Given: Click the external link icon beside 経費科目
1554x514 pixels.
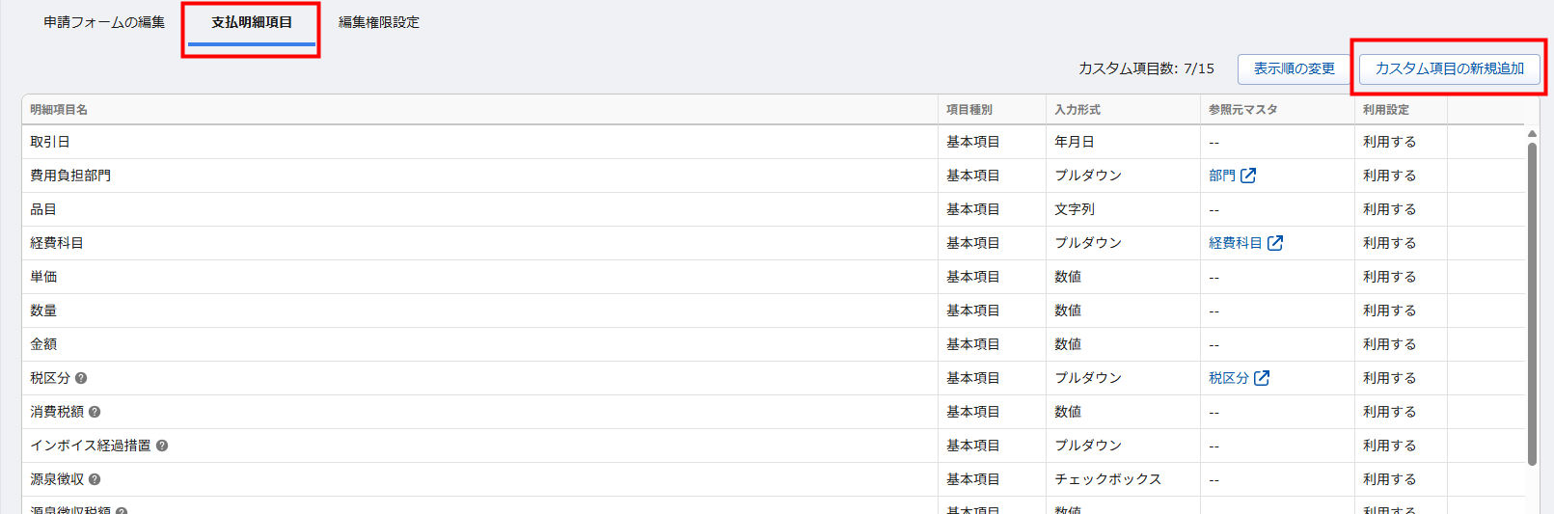Looking at the screenshot, I should click(x=1275, y=243).
